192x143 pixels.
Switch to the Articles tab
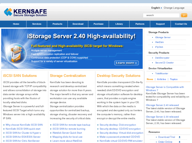pos(162,79)
